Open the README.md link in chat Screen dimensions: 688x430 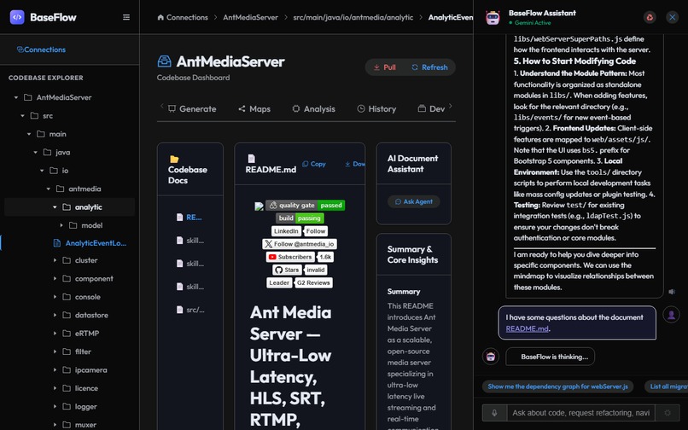tap(527, 328)
